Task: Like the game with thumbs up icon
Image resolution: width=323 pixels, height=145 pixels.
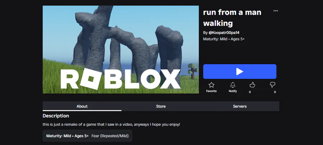Action: tap(252, 85)
